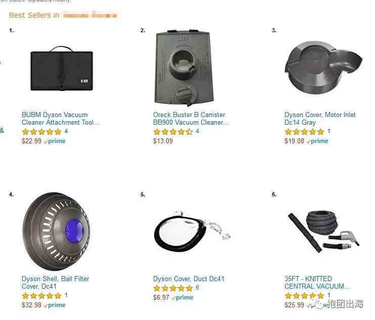View star rating of Dyson Duct Dc41
Viewport: 375px width, 320px height.
point(173,288)
